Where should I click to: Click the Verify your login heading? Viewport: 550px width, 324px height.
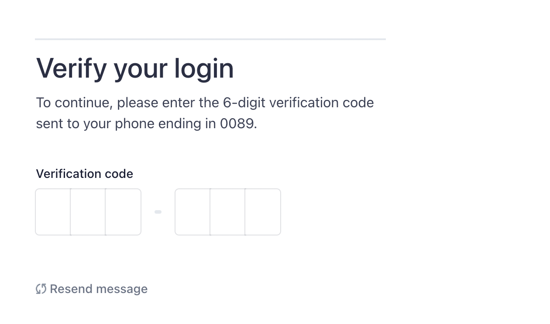[135, 69]
